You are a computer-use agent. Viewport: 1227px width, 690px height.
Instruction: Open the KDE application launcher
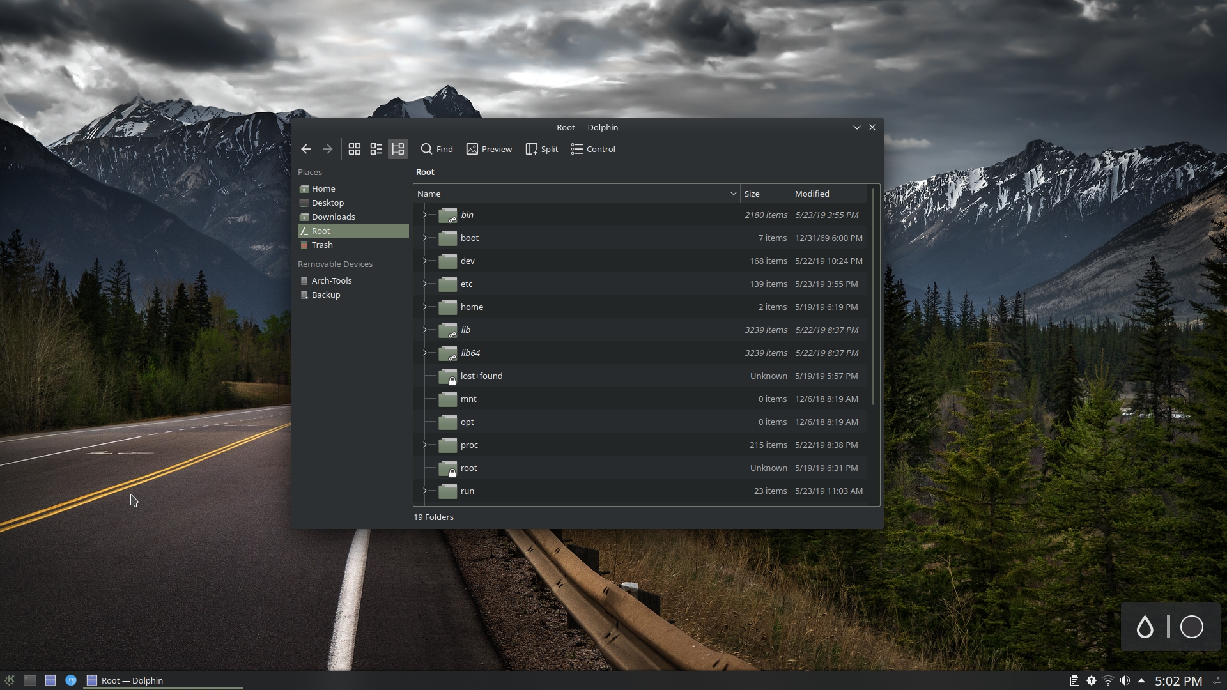point(10,680)
